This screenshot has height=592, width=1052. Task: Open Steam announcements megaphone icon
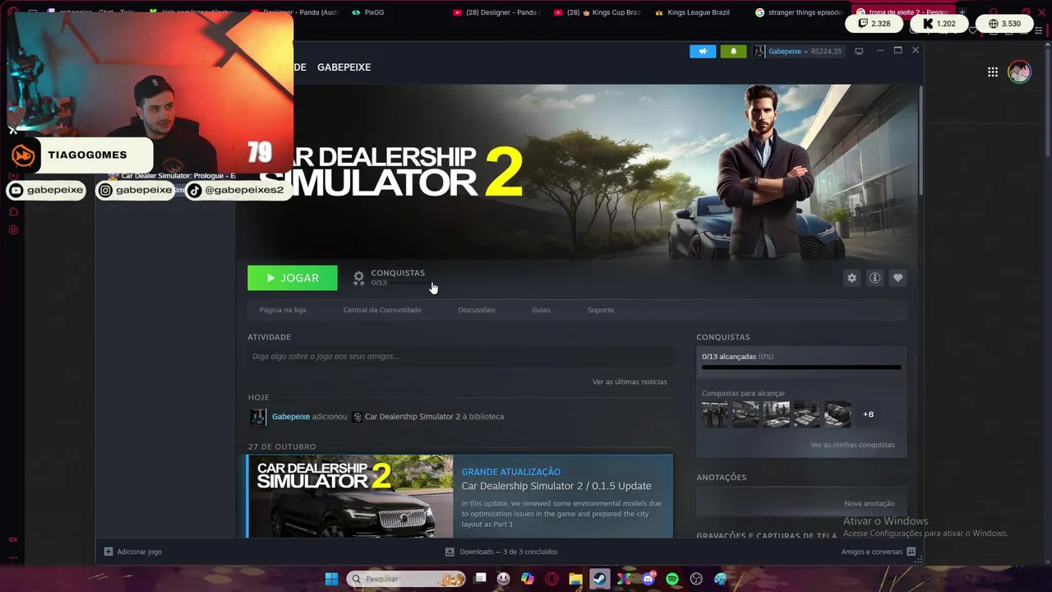pyautogui.click(x=703, y=51)
